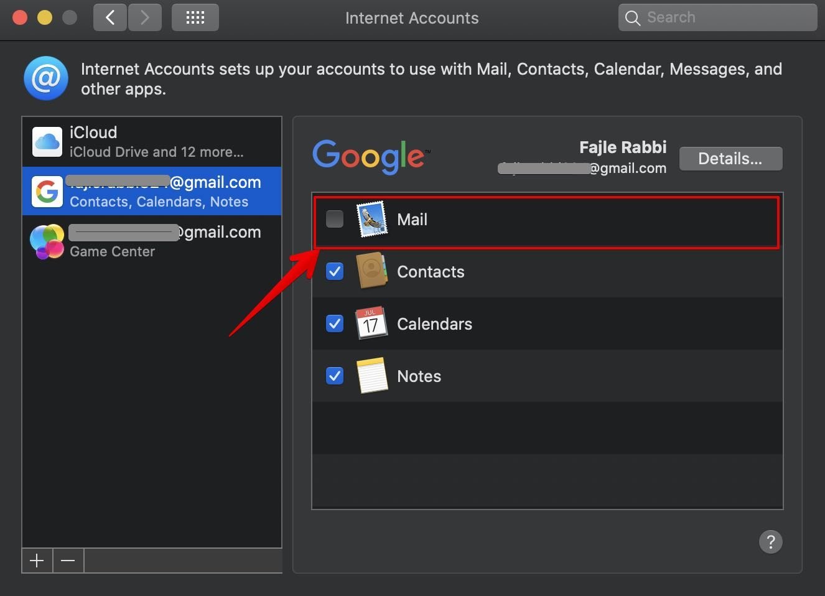Open Show All preferences grid icon
The height and width of the screenshot is (596, 825).
[x=195, y=17]
